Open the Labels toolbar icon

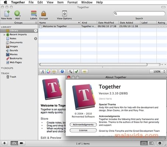(x=34, y=14)
